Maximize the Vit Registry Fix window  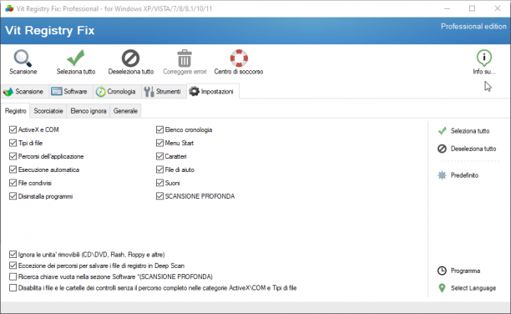coord(473,8)
